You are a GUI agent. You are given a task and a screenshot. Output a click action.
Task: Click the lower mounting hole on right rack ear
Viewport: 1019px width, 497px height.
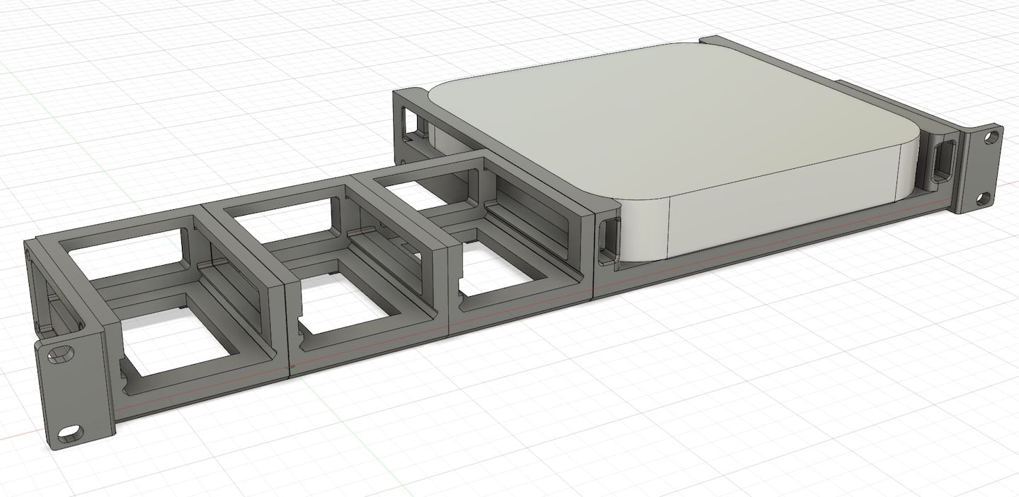(983, 199)
